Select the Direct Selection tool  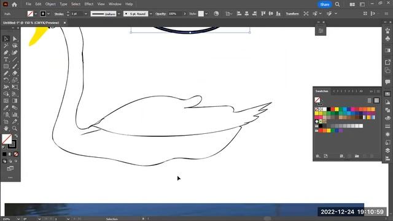(x=15, y=39)
